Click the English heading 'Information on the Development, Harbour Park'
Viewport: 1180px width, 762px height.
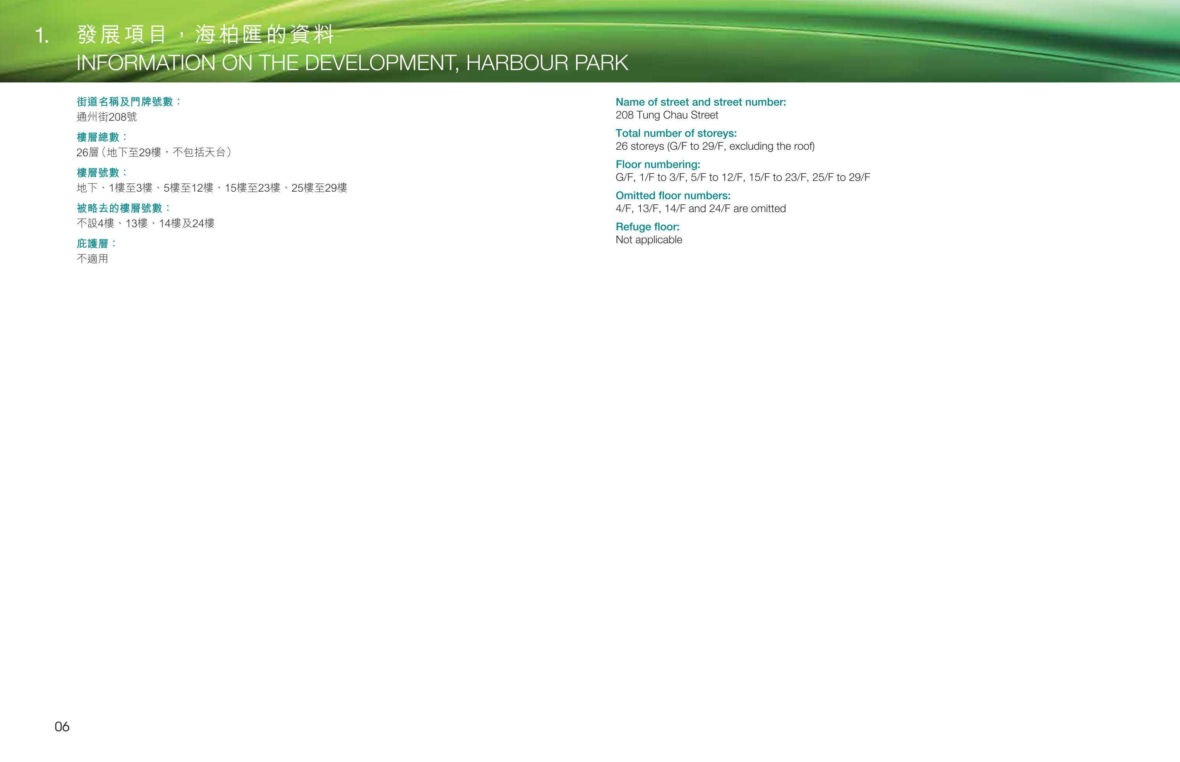[352, 63]
